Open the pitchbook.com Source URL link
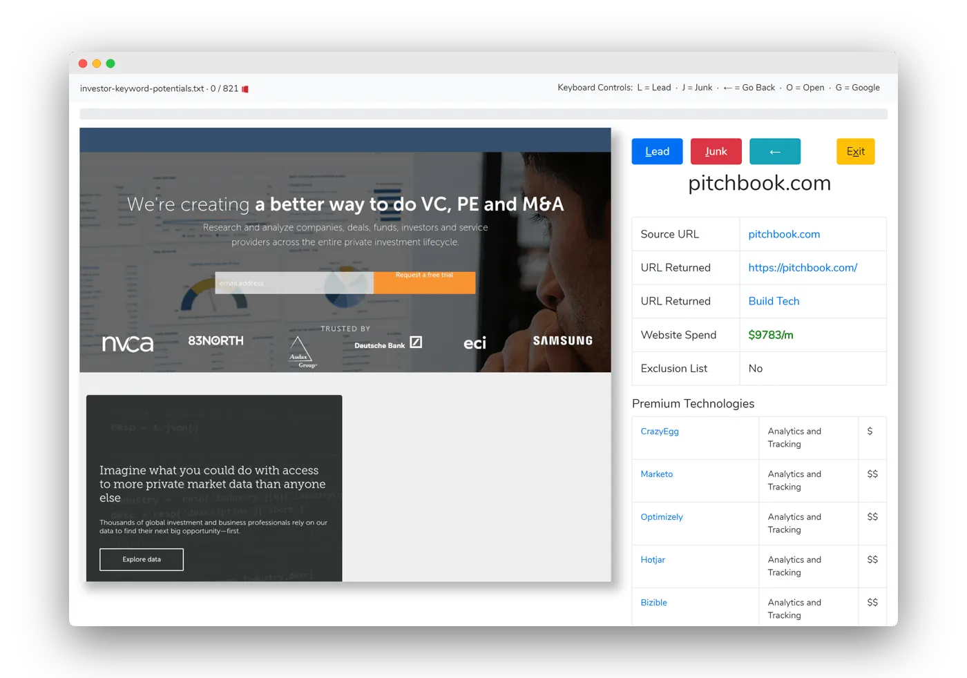 coord(784,234)
